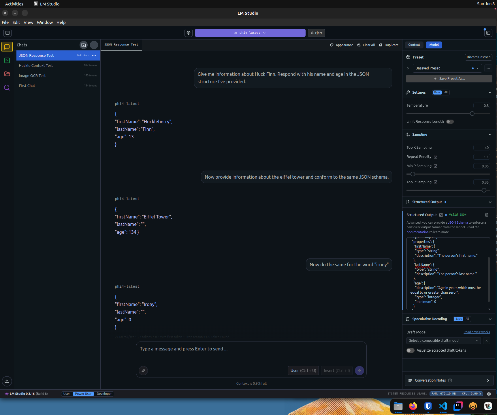Switch to Developer mode in the status bar

(104, 394)
